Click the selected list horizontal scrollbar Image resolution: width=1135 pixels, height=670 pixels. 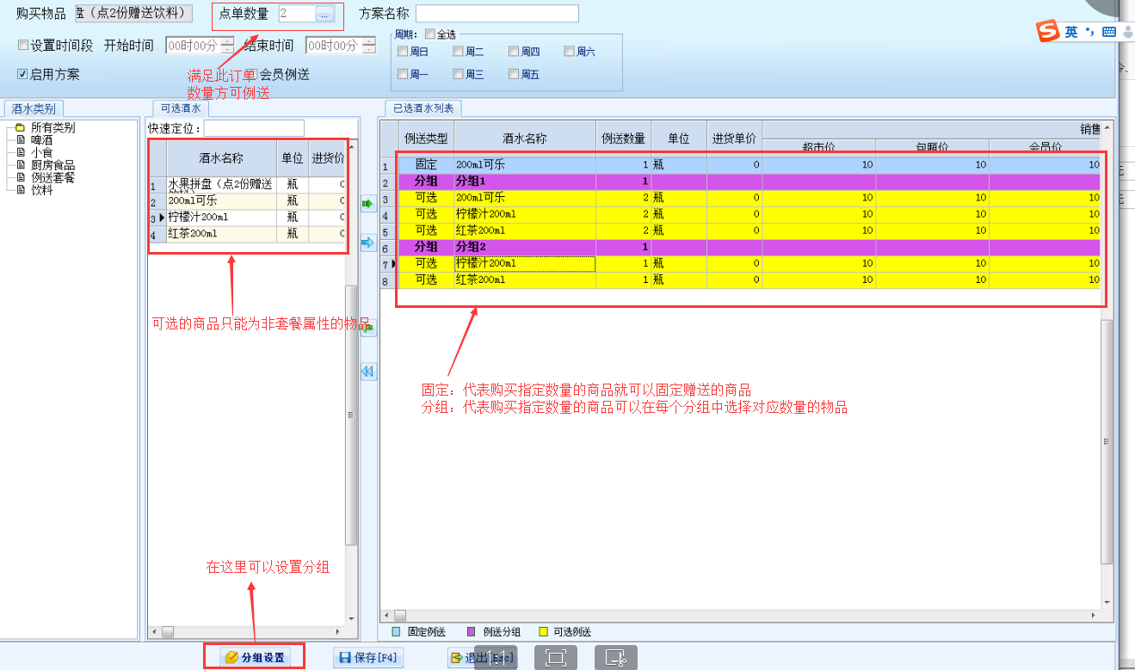[741, 615]
